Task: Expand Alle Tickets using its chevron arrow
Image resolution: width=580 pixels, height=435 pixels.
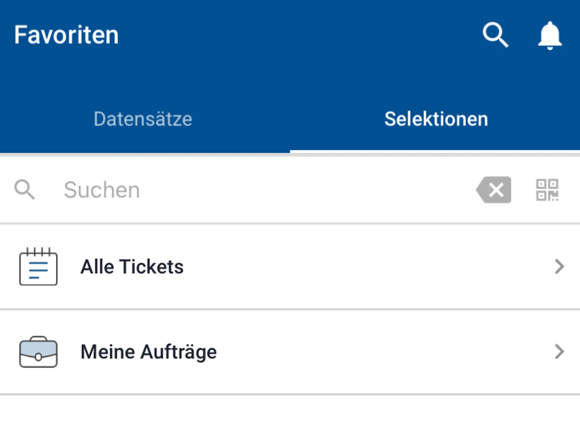Action: coord(559,267)
